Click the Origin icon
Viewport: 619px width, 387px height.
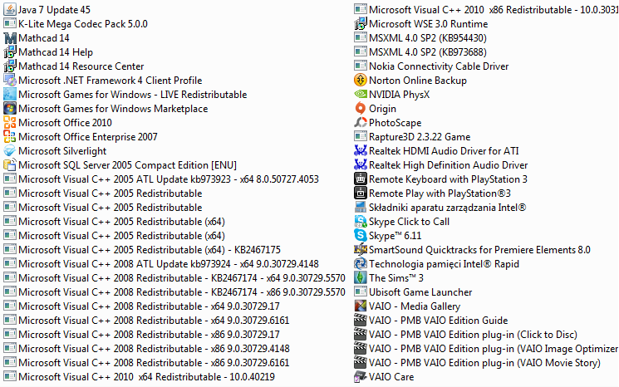[x=360, y=109]
